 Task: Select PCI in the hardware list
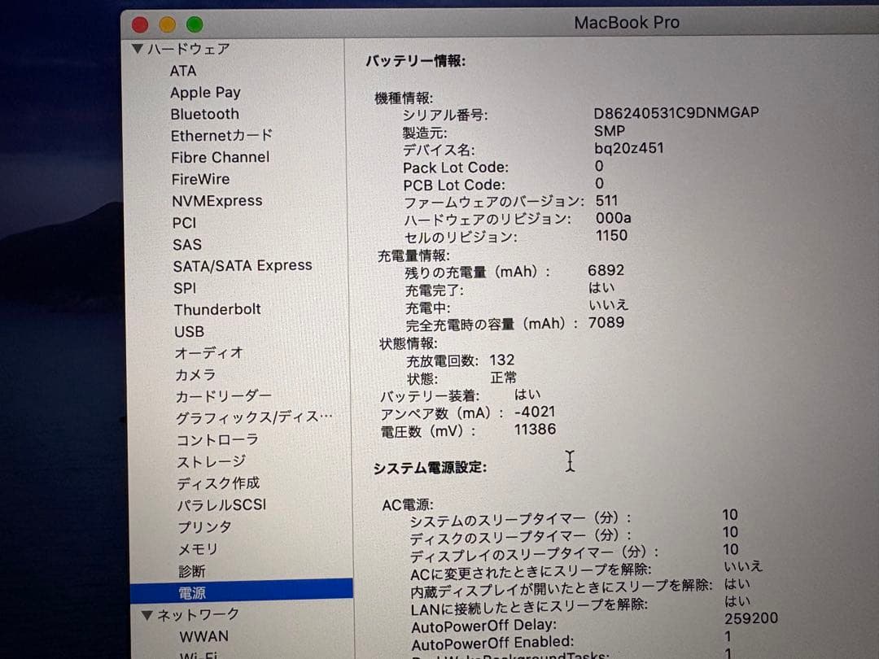point(185,223)
